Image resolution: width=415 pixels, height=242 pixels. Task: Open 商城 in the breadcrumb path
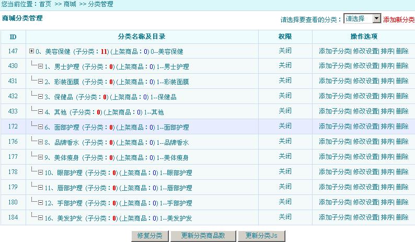70,4
